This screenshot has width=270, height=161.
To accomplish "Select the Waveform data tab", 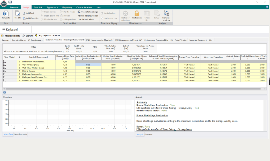I will [20, 134].
